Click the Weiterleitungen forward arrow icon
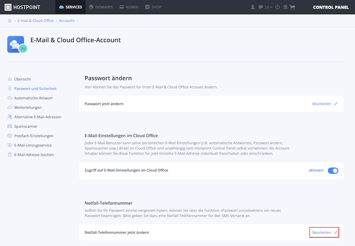Image resolution: width=355 pixels, height=246 pixels. pyautogui.click(x=9, y=107)
